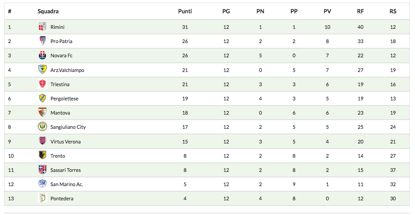Click the Virtus Verona club crest

pos(42,141)
